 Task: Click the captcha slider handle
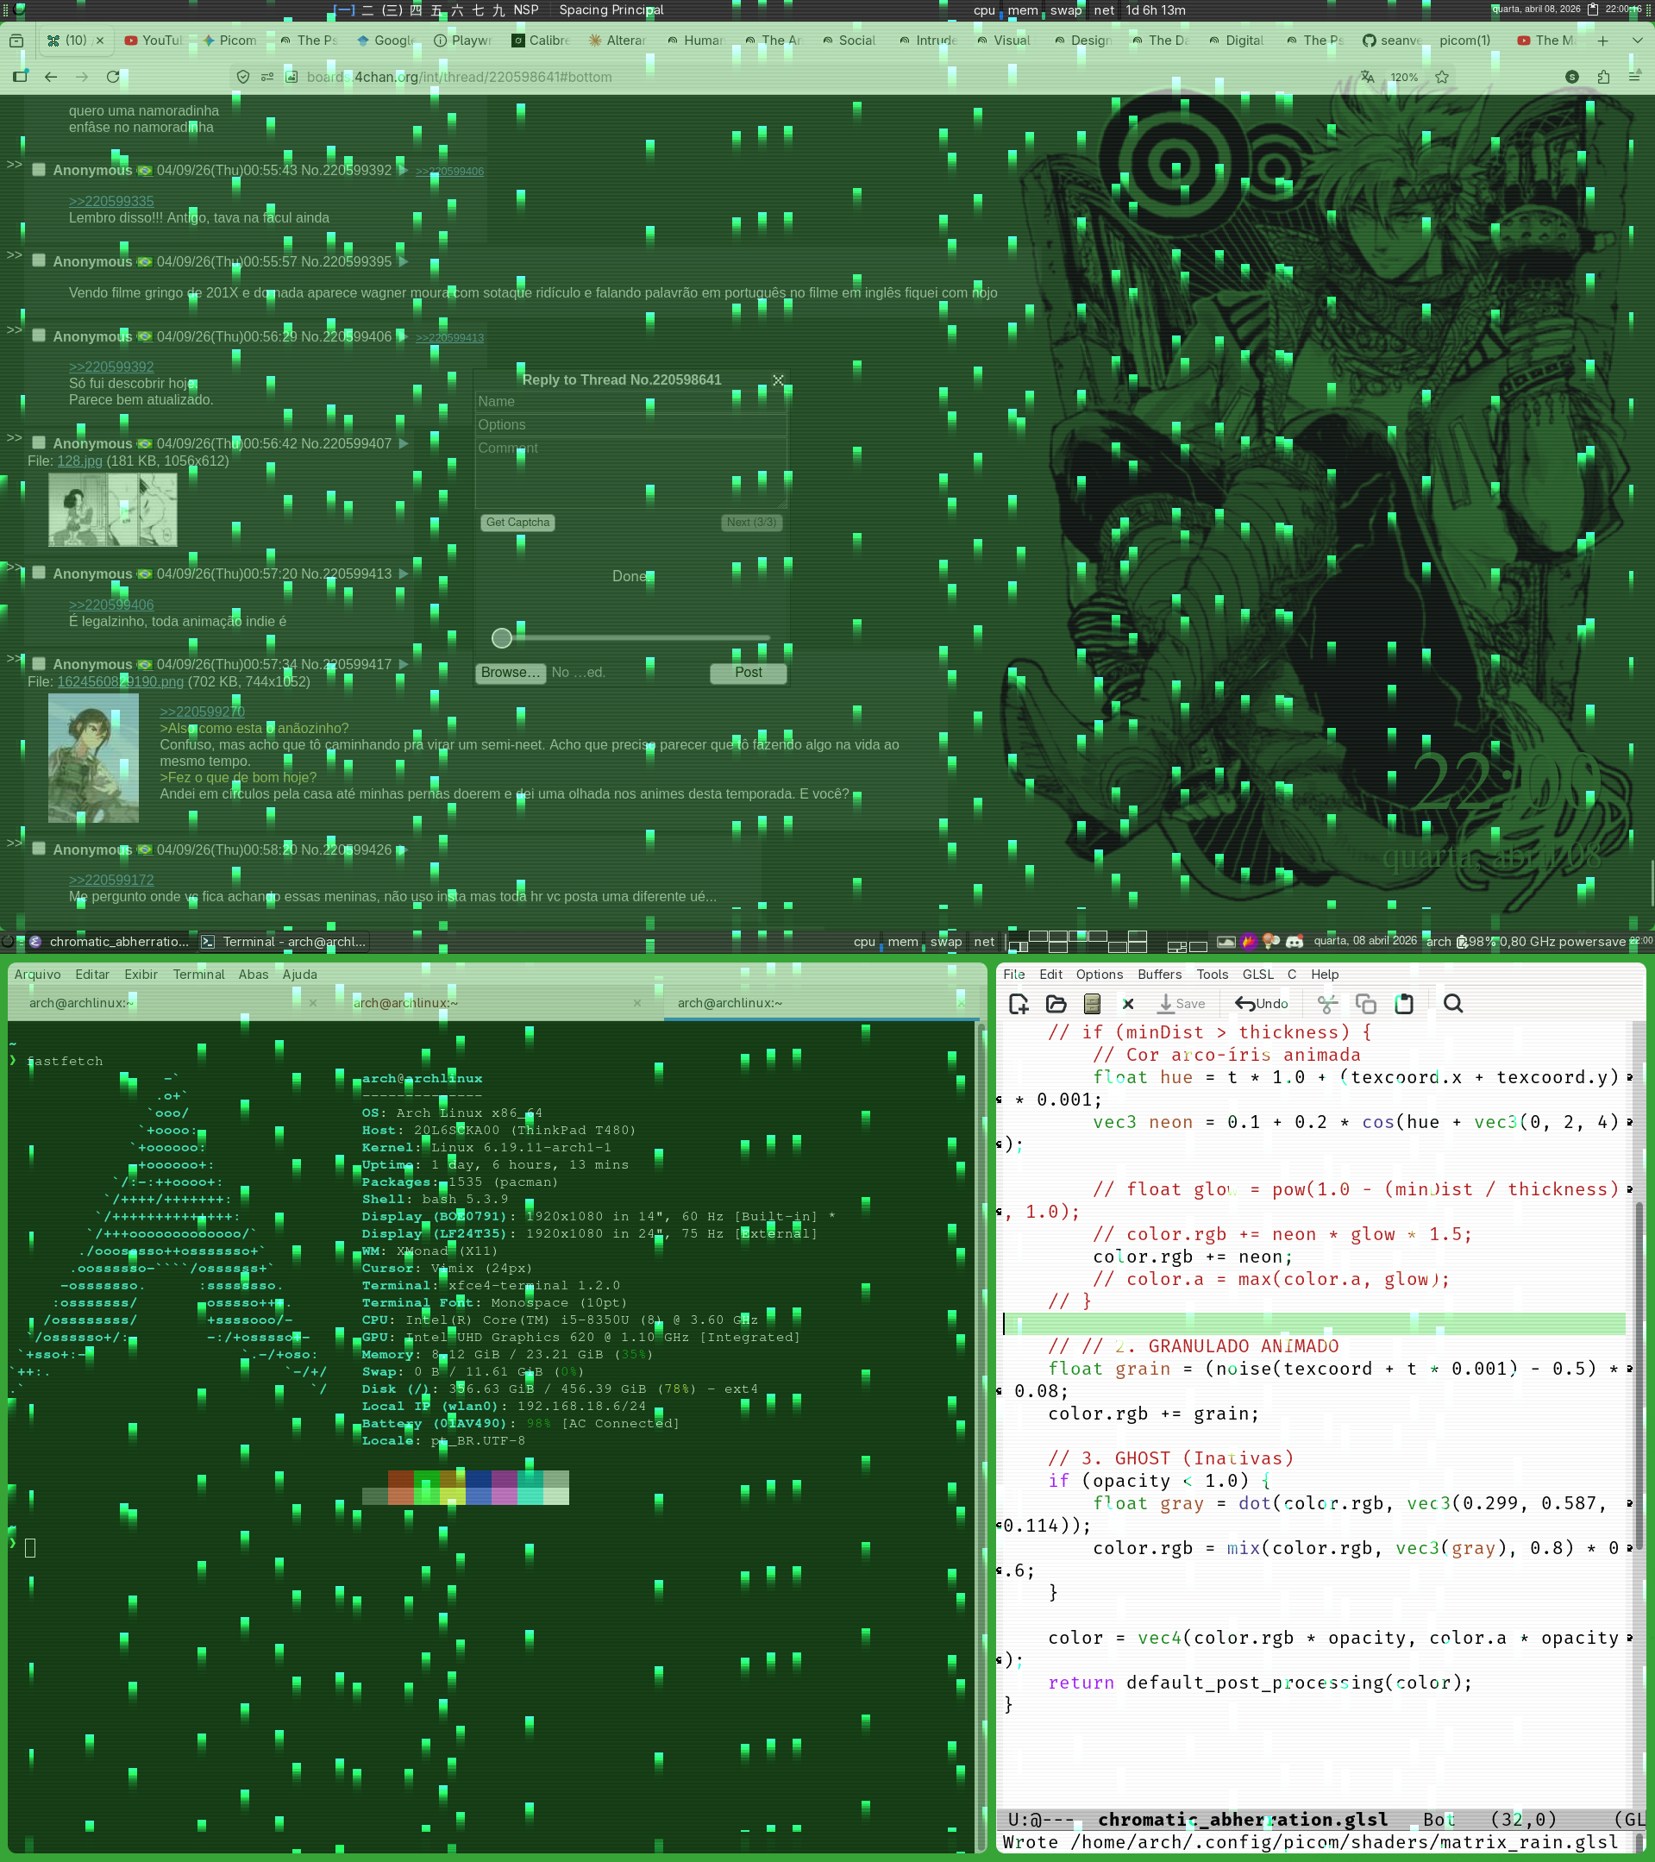click(x=502, y=637)
